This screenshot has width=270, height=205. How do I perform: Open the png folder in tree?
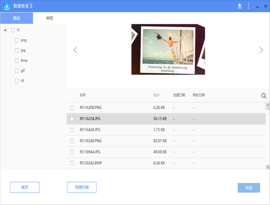coord(24,40)
